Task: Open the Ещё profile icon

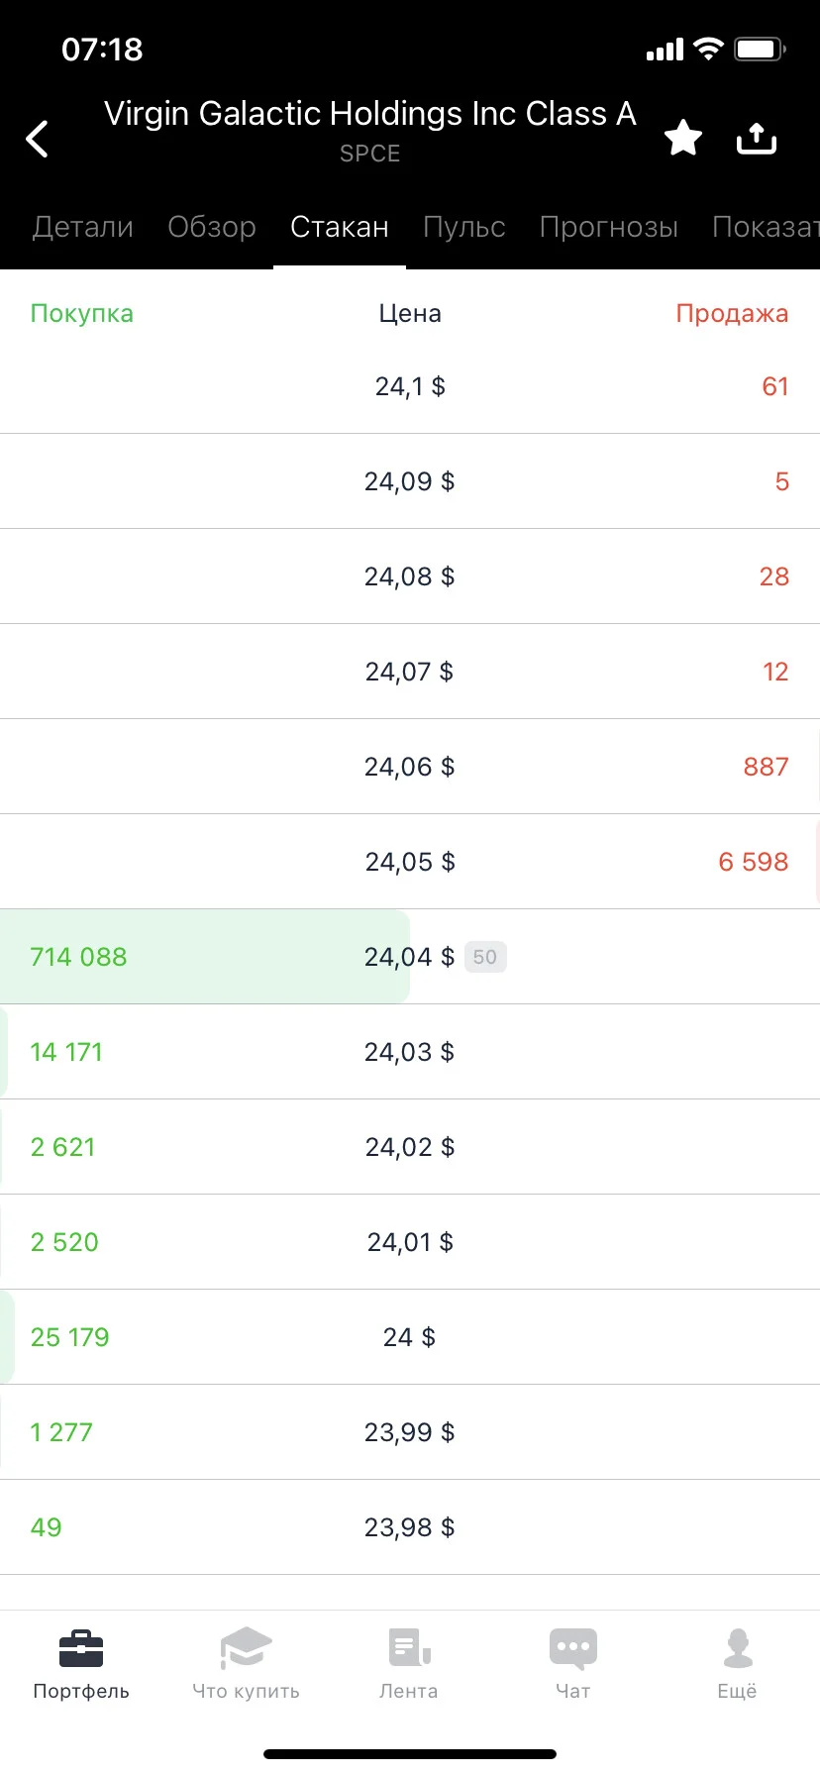Action: coord(738,1648)
